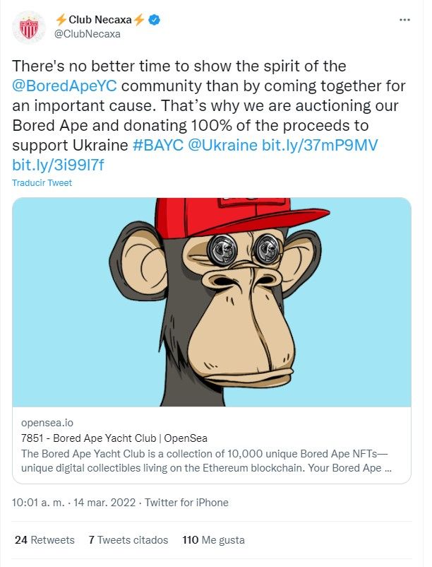Click the Twitter for iPhone source link

[x=186, y=503]
